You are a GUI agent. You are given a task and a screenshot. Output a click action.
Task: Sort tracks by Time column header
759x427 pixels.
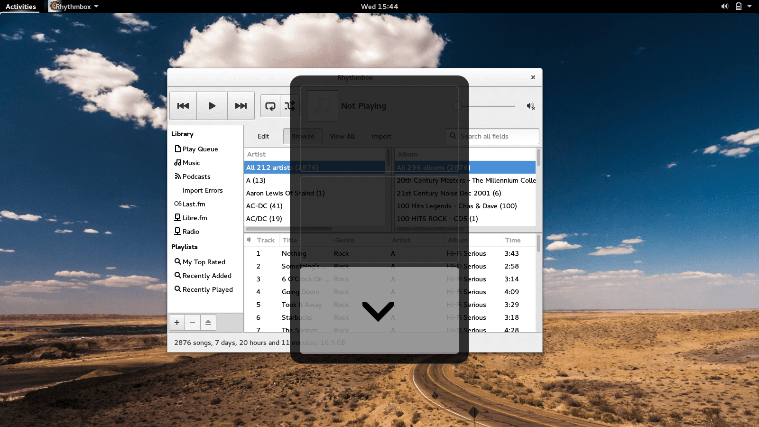tap(518, 240)
